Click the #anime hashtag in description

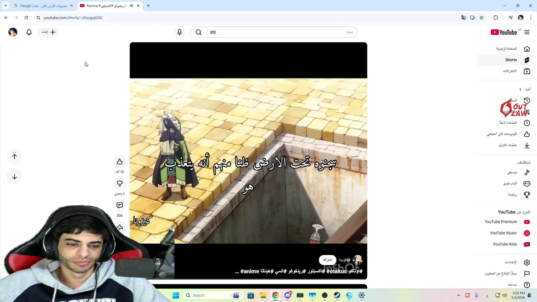[250, 271]
